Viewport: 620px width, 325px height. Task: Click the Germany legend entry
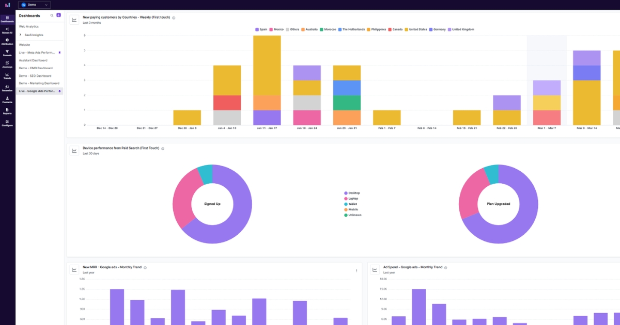click(x=437, y=29)
